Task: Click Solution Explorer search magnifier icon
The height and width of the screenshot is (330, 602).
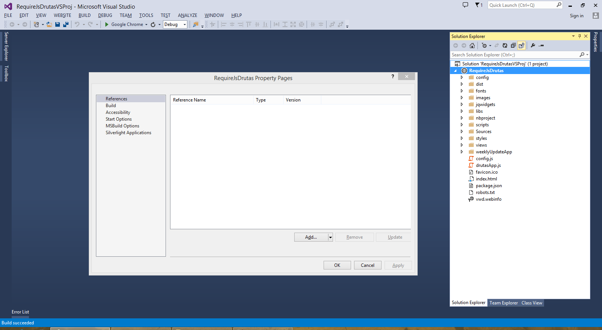Action: [582, 55]
